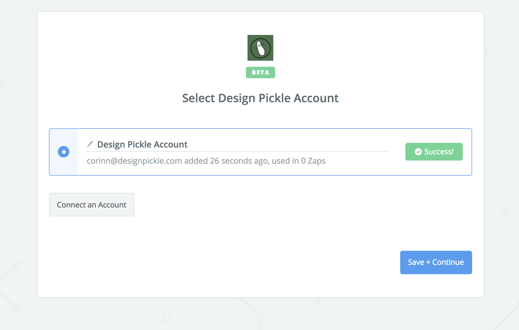Click the green Success! button
519x330 pixels.
(434, 152)
